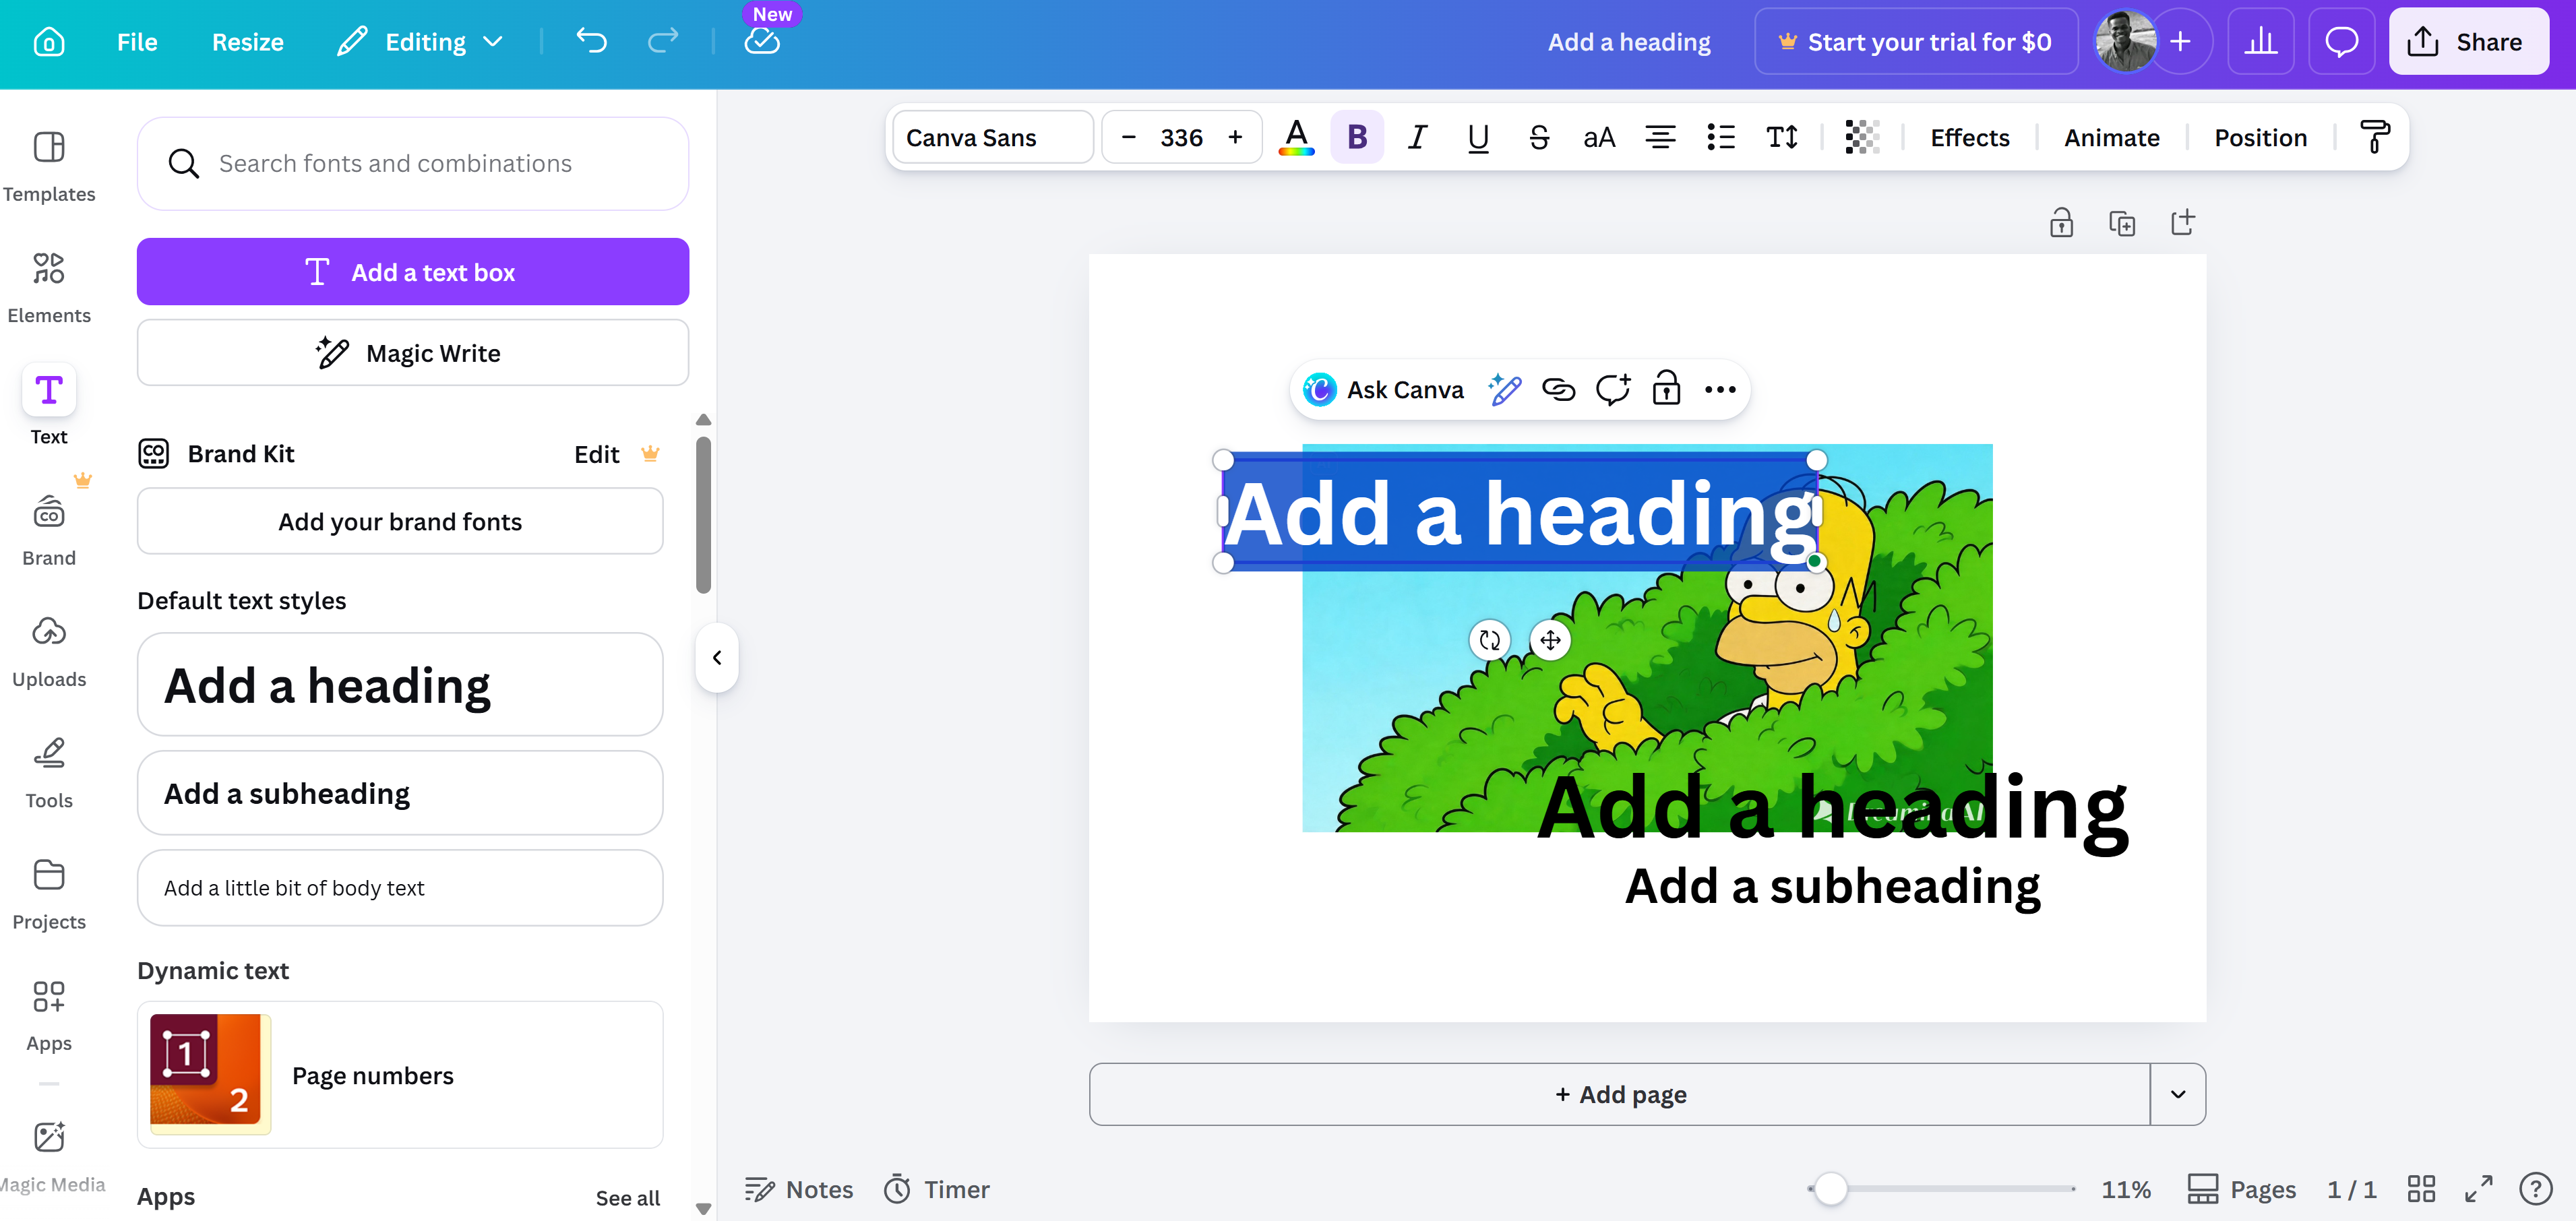Click + Add page button

coord(1620,1094)
